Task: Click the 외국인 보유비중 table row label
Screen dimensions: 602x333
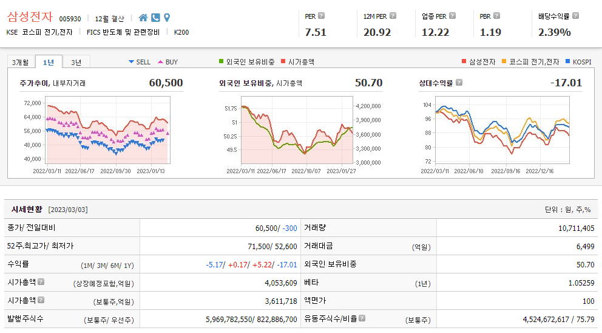Action: pos(330,264)
